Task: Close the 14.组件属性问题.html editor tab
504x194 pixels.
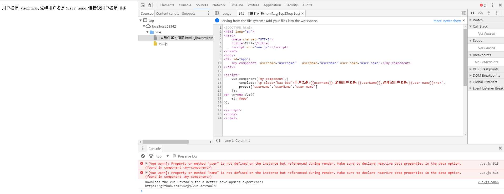Action: point(303,13)
